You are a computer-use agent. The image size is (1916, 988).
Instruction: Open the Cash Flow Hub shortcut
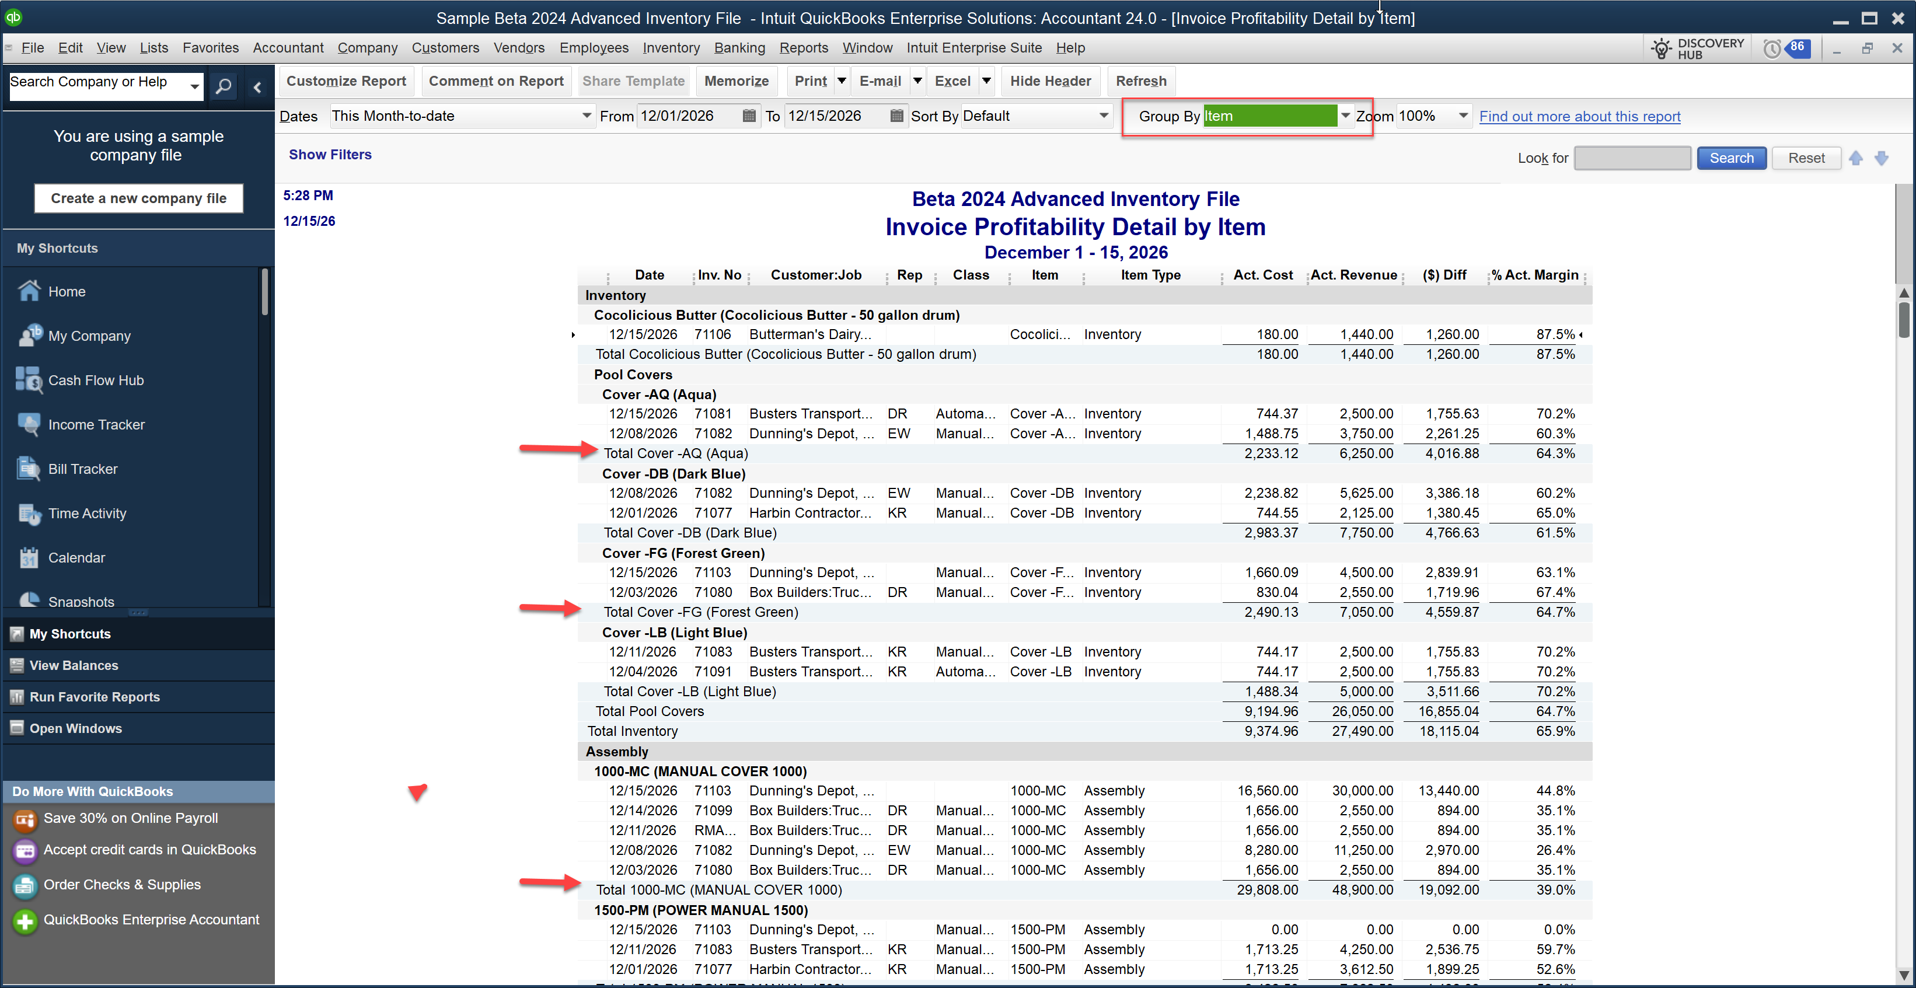(95, 380)
